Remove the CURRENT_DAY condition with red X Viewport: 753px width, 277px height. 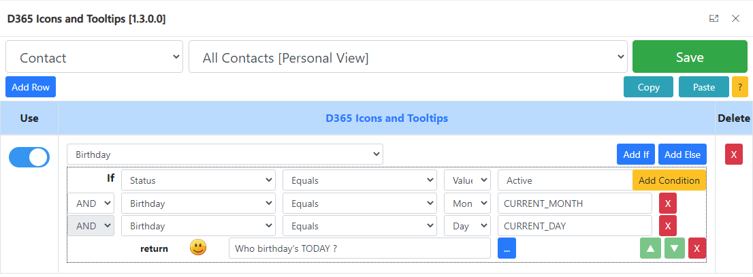click(667, 226)
